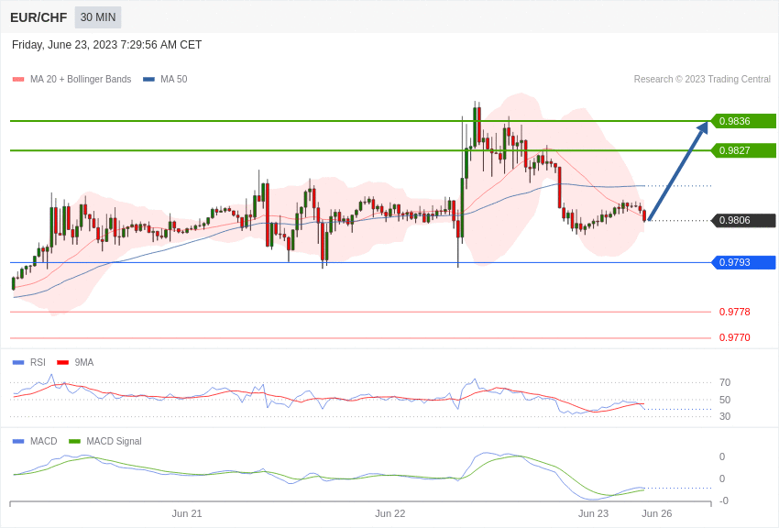Click the 0.9793 pivot price tag
The width and height of the screenshot is (779, 528).
[743, 262]
